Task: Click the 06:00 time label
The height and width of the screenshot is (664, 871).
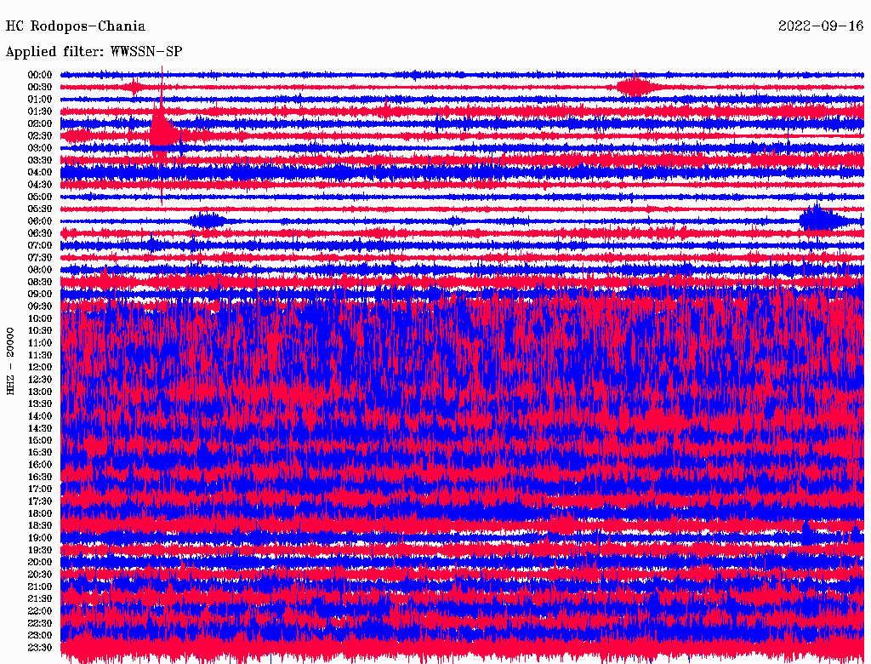Action: [40, 221]
